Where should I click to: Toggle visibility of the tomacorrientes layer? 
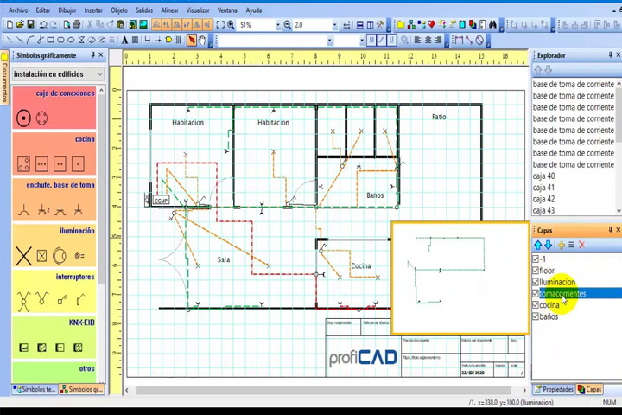(536, 293)
